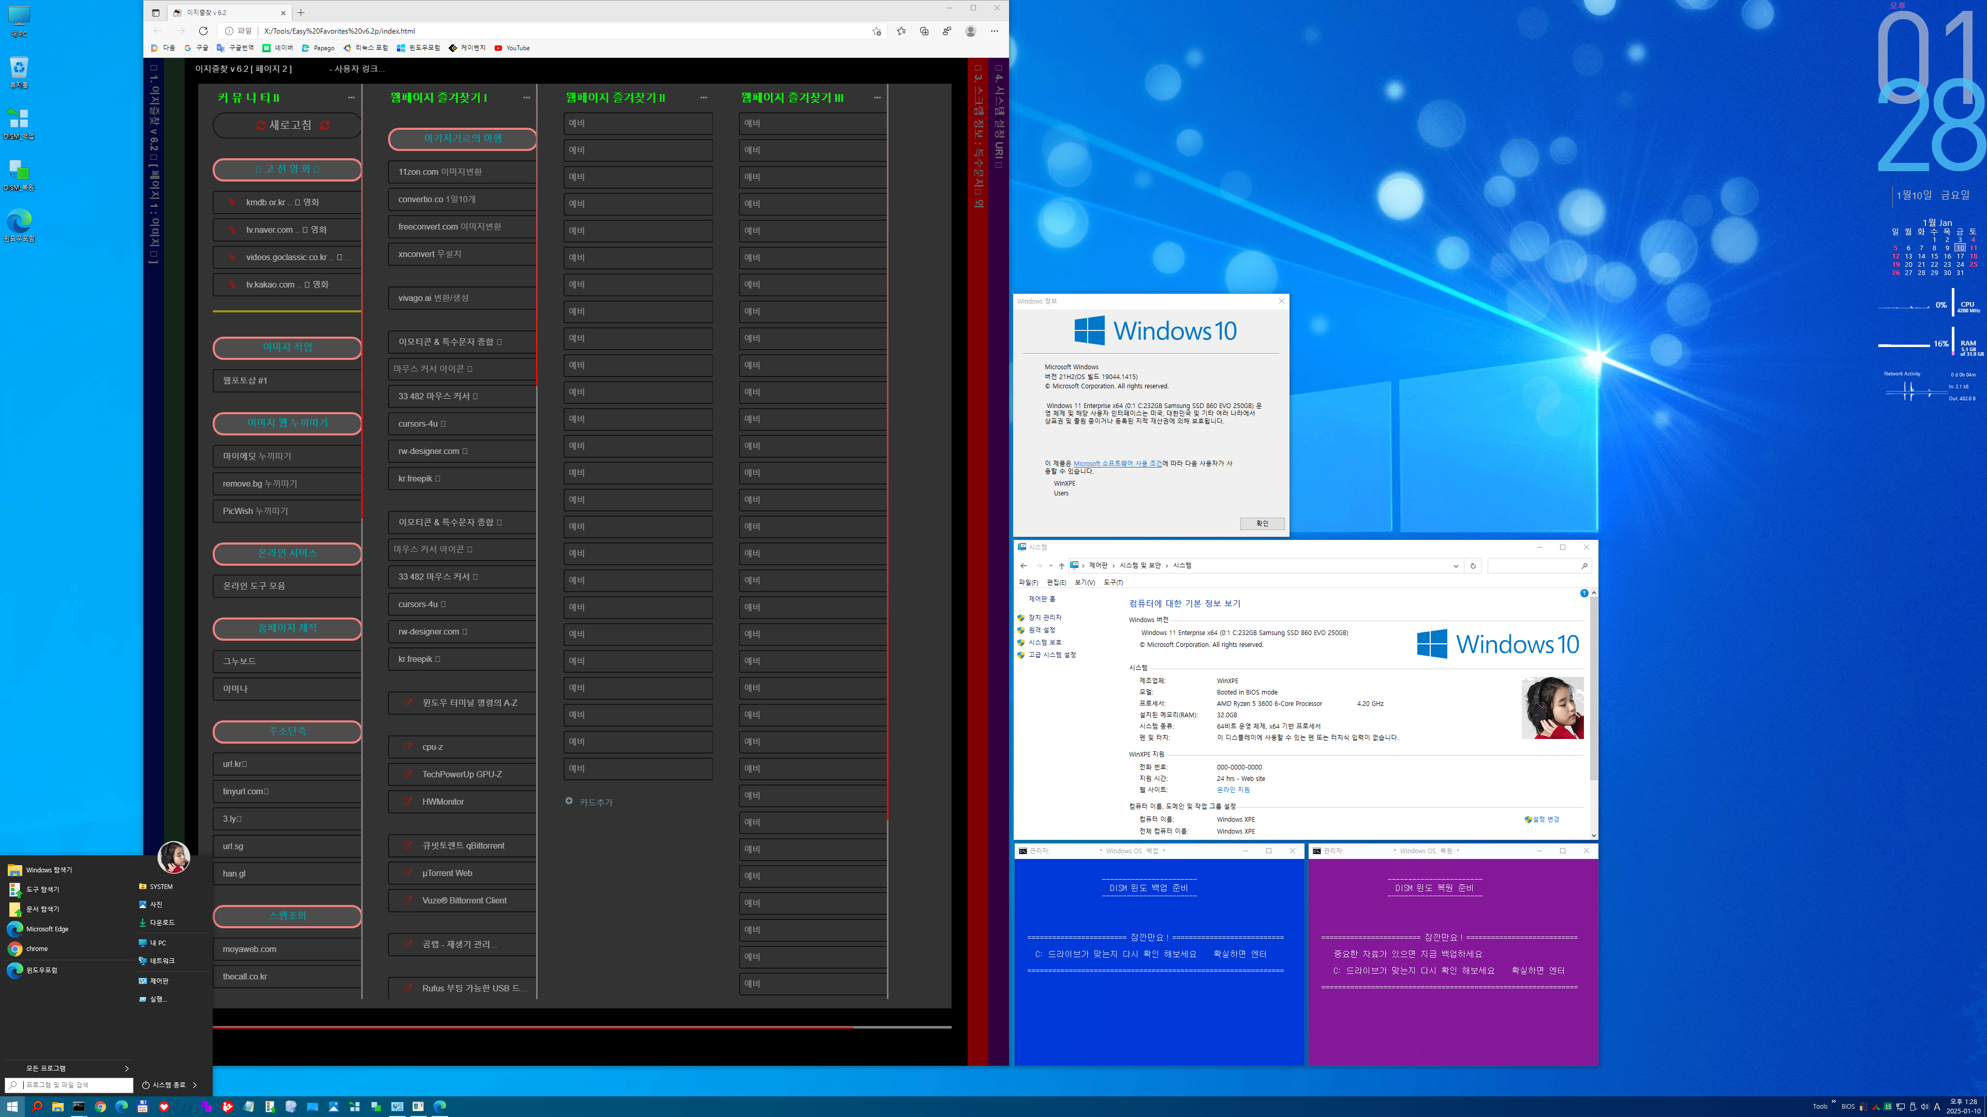1987x1117 pixels.
Task: Open 파일(F) menu in 시스템 window
Action: coord(1028,582)
